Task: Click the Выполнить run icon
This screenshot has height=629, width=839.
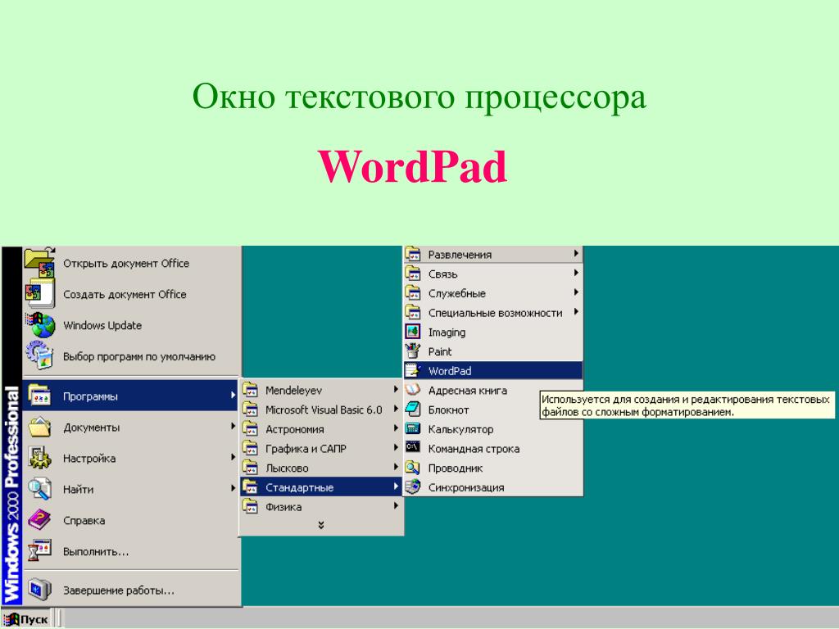Action: [39, 551]
